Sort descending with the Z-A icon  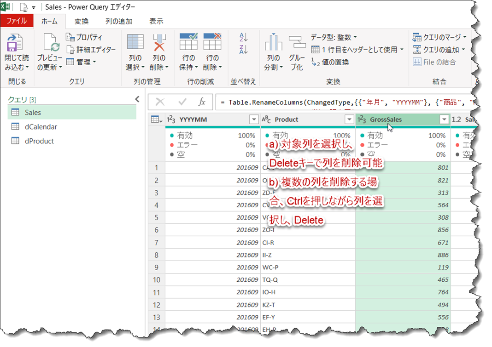(244, 49)
